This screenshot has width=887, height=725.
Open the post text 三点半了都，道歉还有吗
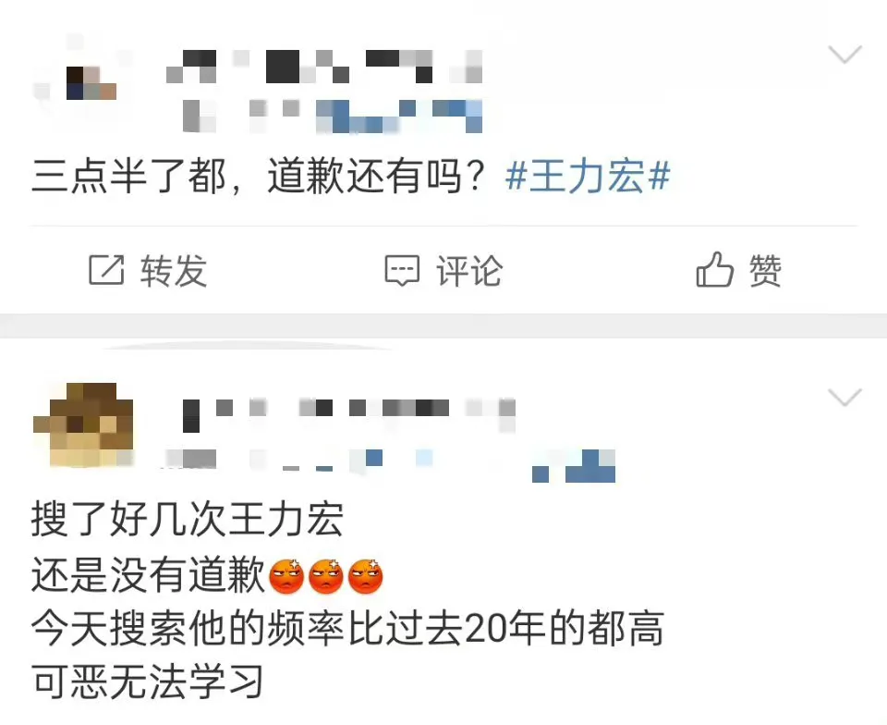tap(259, 177)
